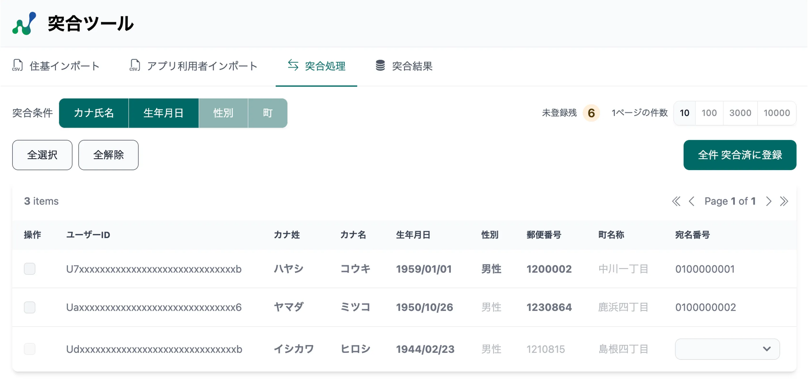This screenshot has width=808, height=385.
Task: Click the 突合ツール logo icon
Action: pyautogui.click(x=24, y=24)
